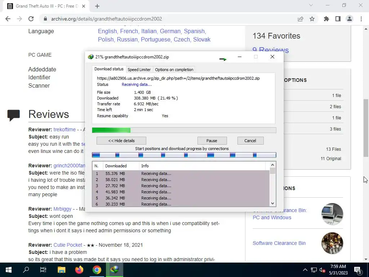
Task: Minimize the IDM download dialog
Action: point(240,57)
